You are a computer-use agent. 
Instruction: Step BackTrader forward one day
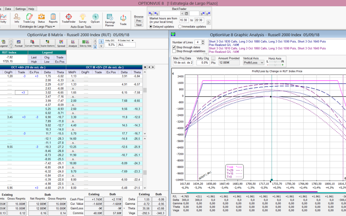[208, 13]
